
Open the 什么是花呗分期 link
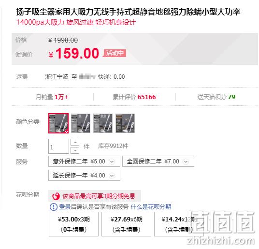click(x=151, y=207)
